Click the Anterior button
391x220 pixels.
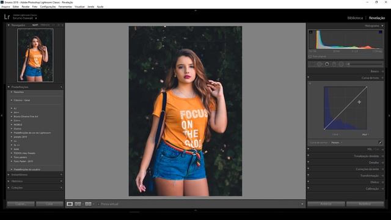tap(326, 204)
